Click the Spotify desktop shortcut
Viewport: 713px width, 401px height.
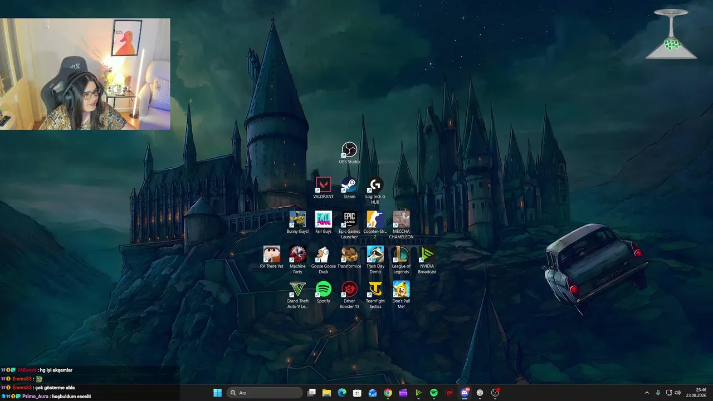pos(323,292)
